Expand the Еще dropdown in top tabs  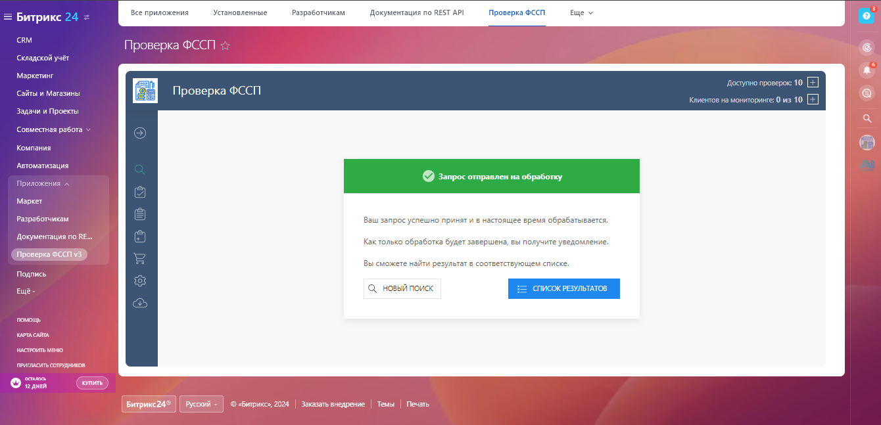point(582,12)
